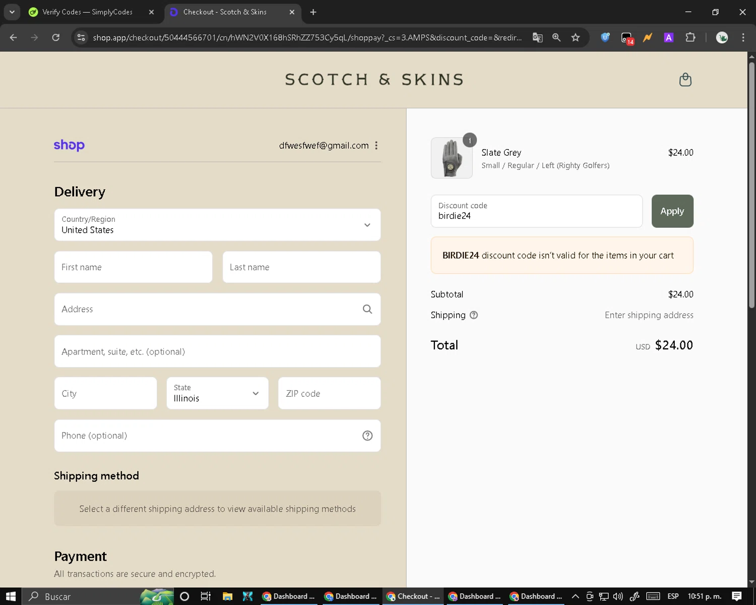The height and width of the screenshot is (605, 756).
Task: Click the Slate Grey glove thumbnail
Action: click(452, 158)
